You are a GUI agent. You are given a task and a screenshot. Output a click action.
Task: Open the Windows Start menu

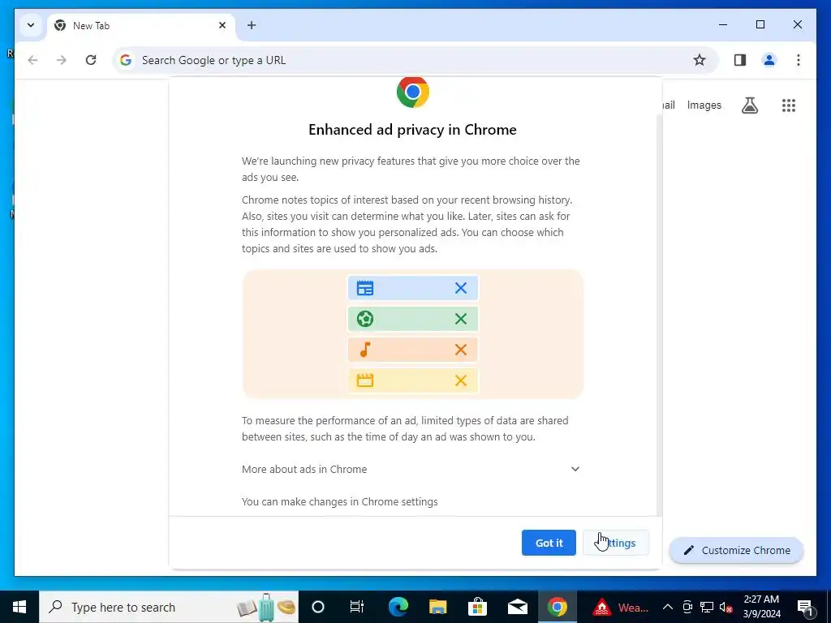(x=19, y=607)
